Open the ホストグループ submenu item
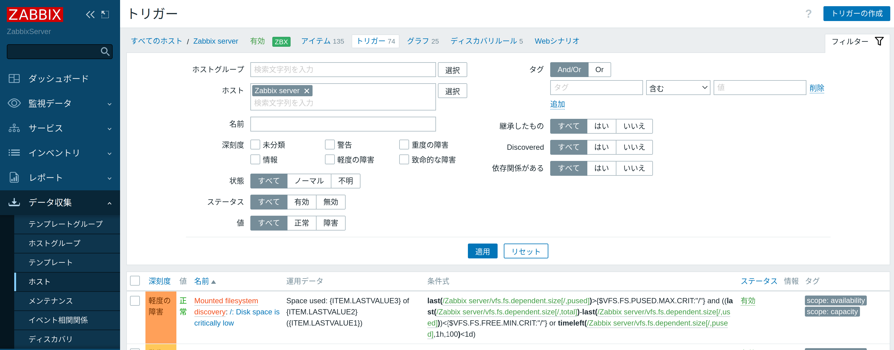The image size is (894, 350). 54,243
